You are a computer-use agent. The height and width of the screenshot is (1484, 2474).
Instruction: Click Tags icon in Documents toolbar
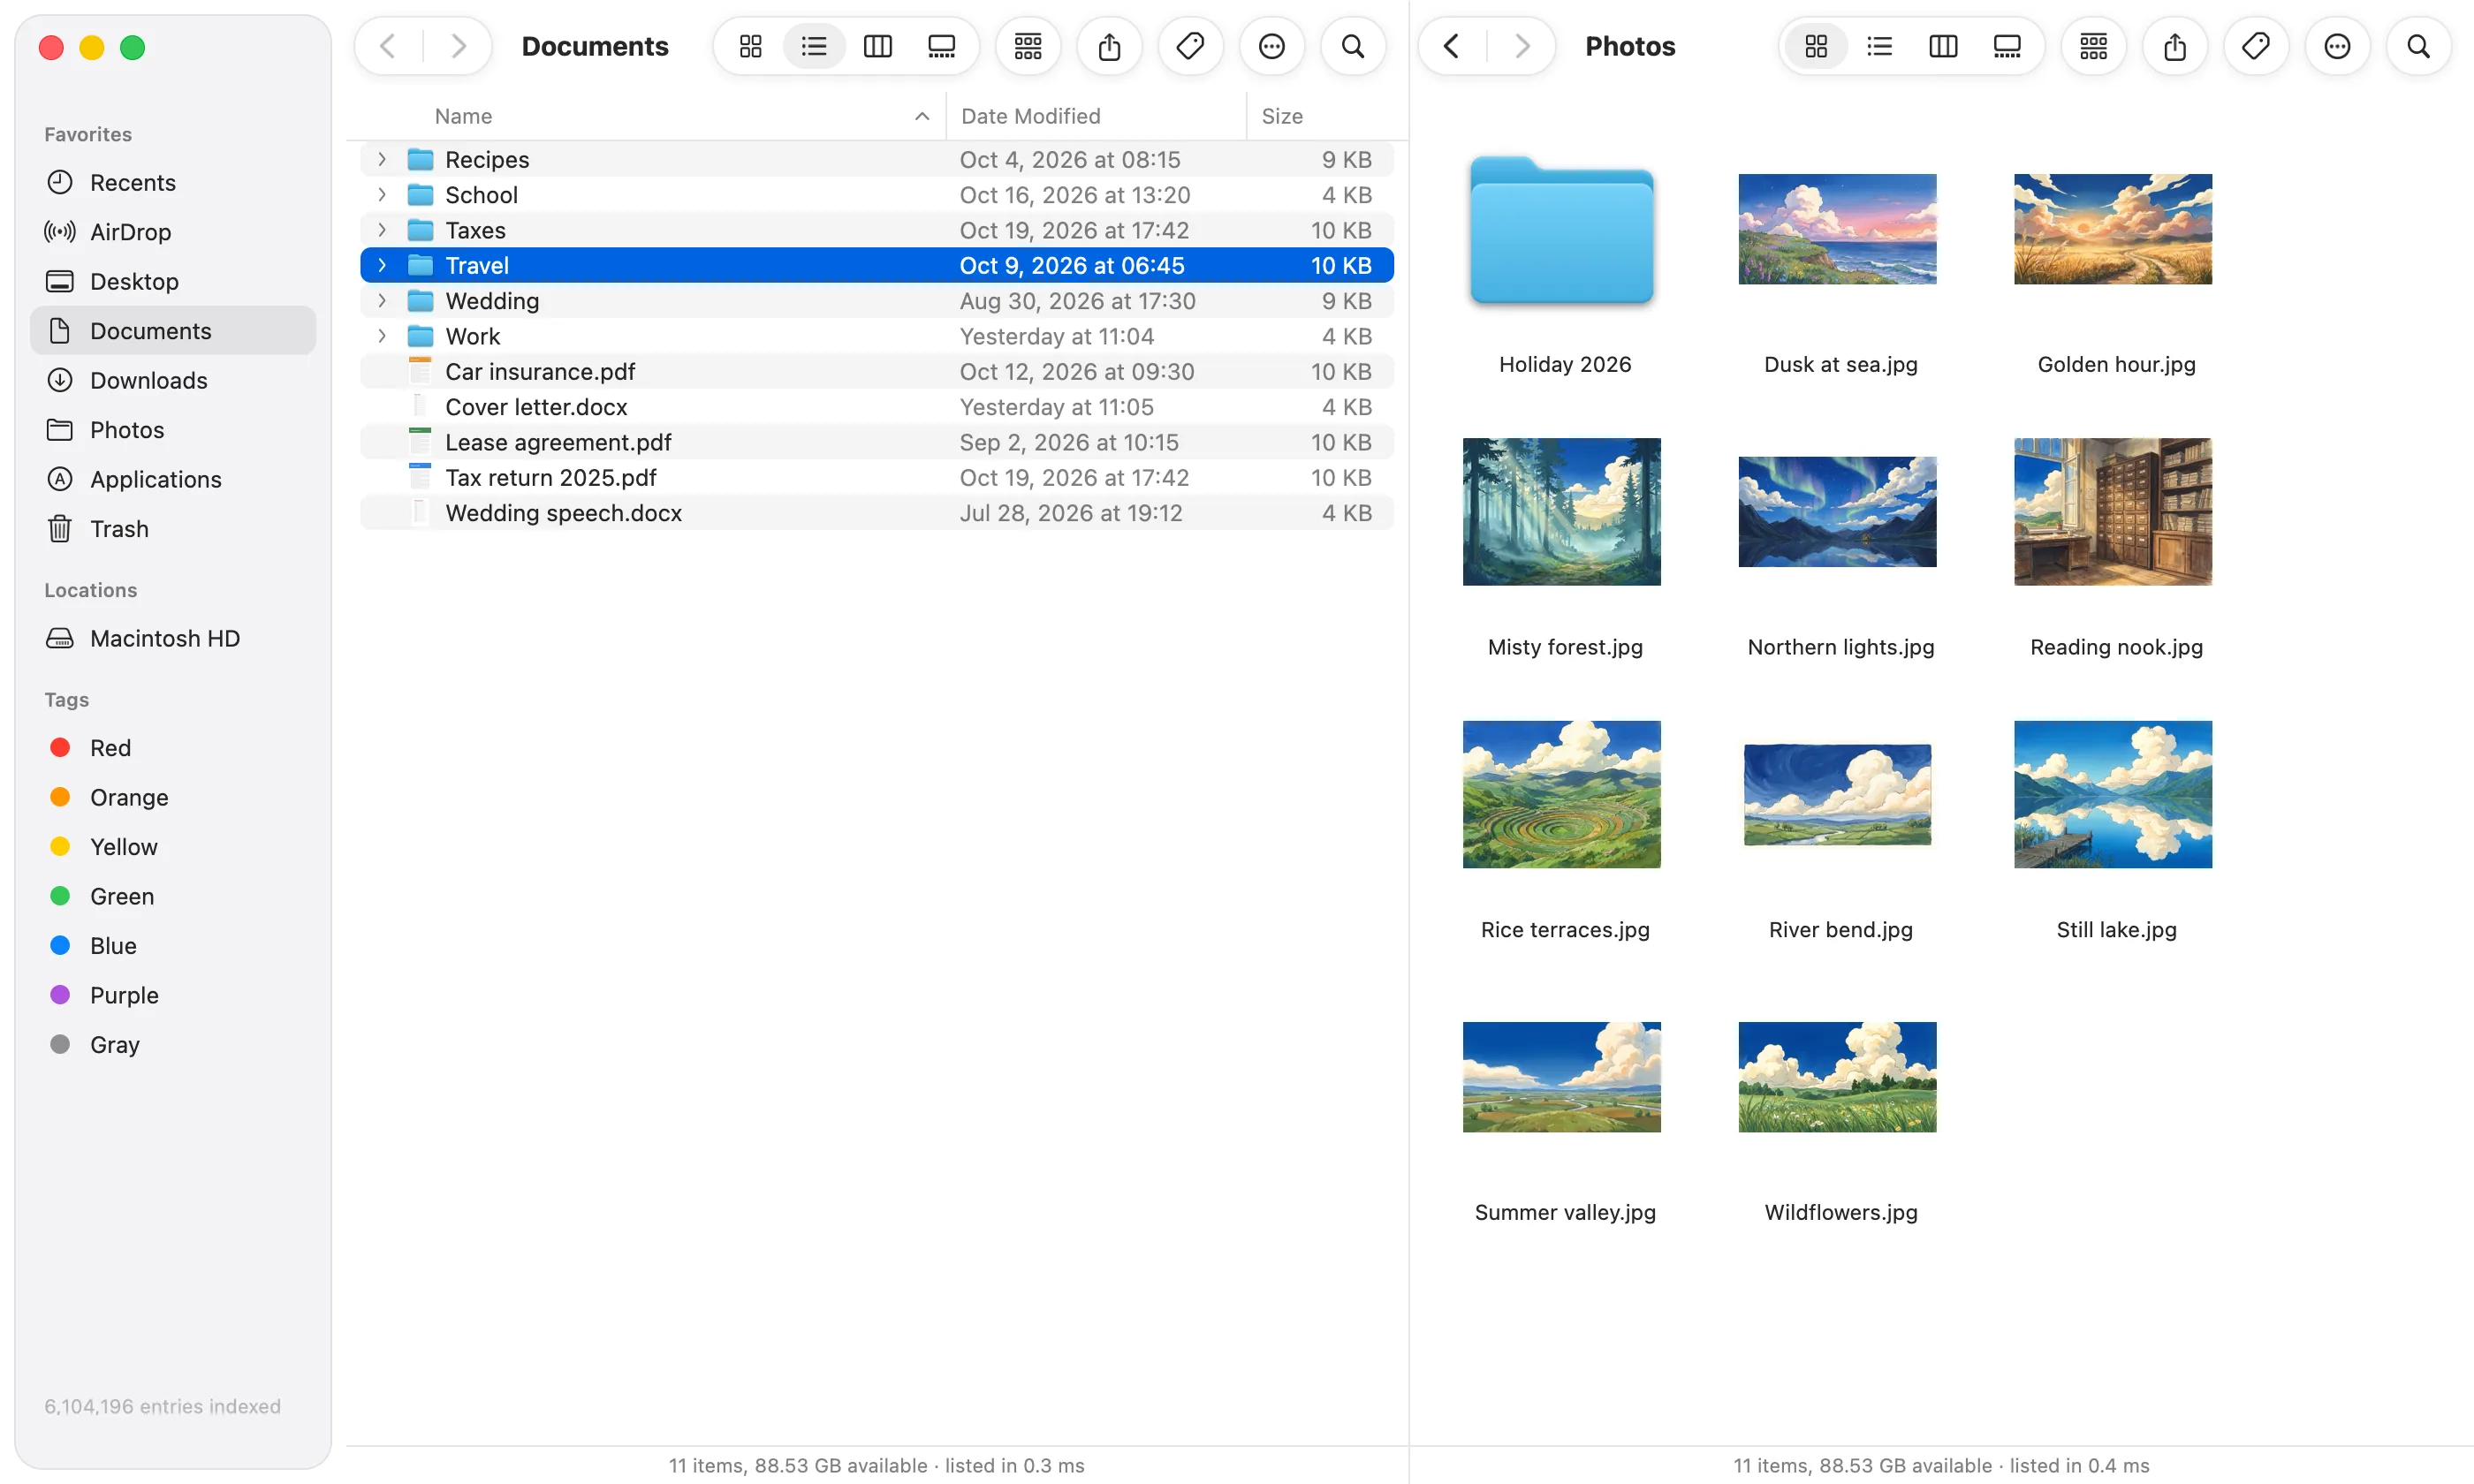pos(1190,46)
